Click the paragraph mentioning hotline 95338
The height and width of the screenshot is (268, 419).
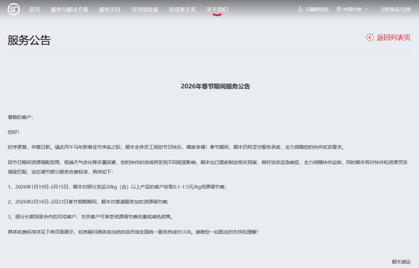pyautogui.click(x=133, y=232)
